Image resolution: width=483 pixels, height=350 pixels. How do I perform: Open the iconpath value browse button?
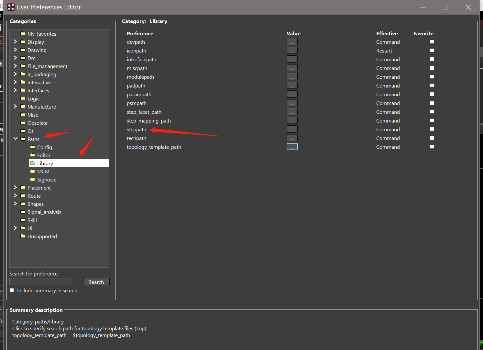click(x=292, y=51)
